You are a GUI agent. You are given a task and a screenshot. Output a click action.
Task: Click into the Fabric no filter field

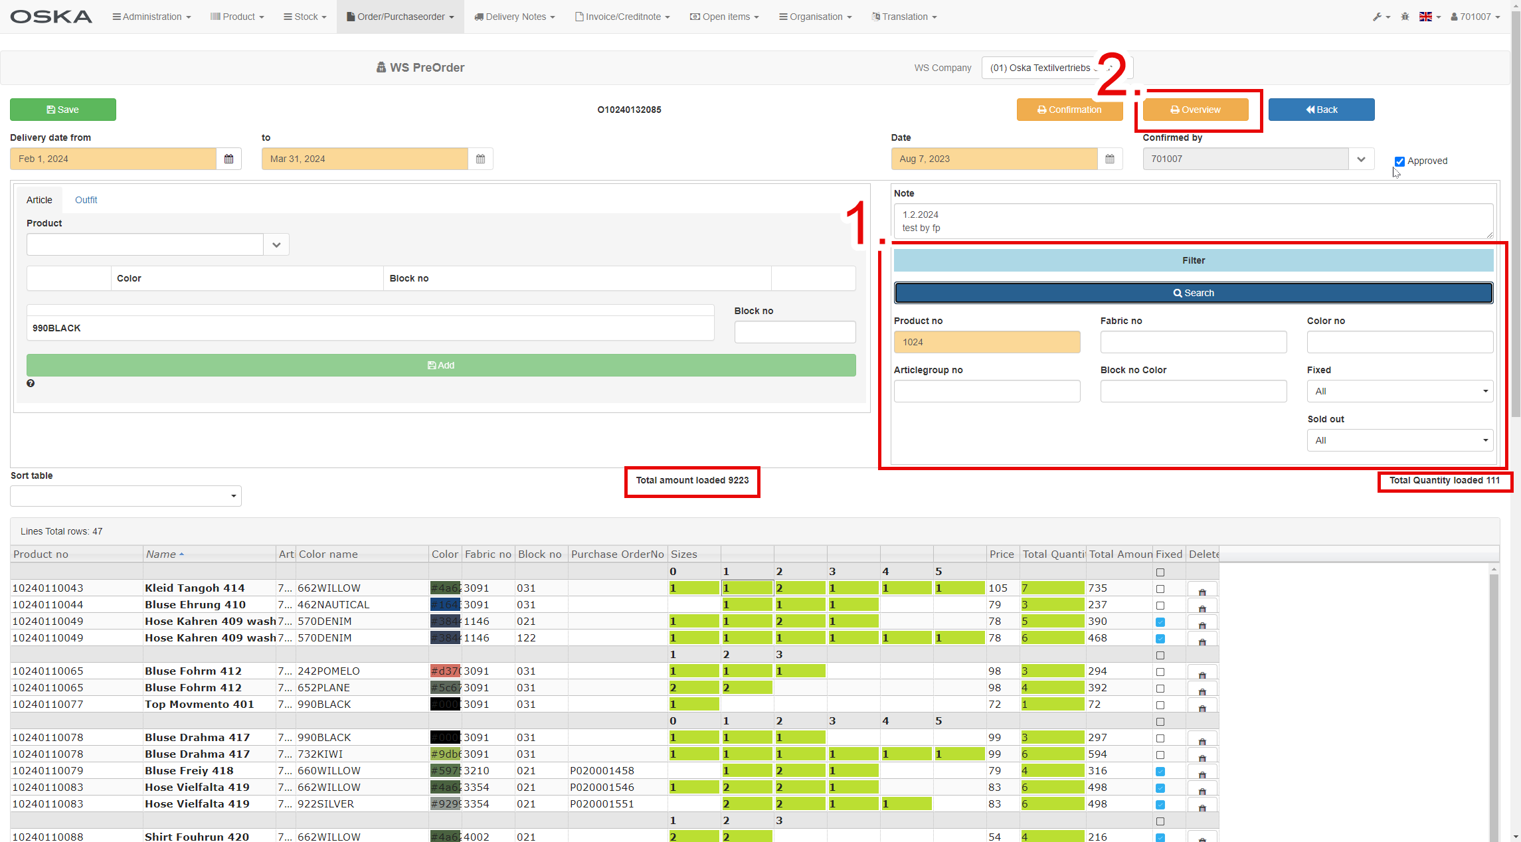[x=1193, y=342]
